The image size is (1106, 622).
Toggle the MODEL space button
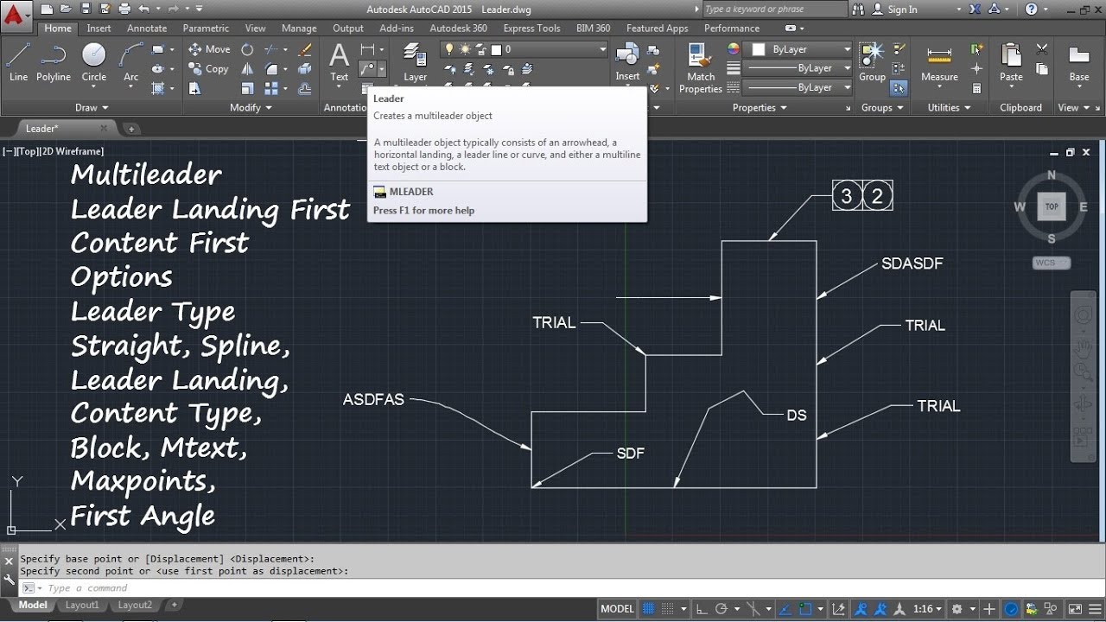(x=618, y=609)
